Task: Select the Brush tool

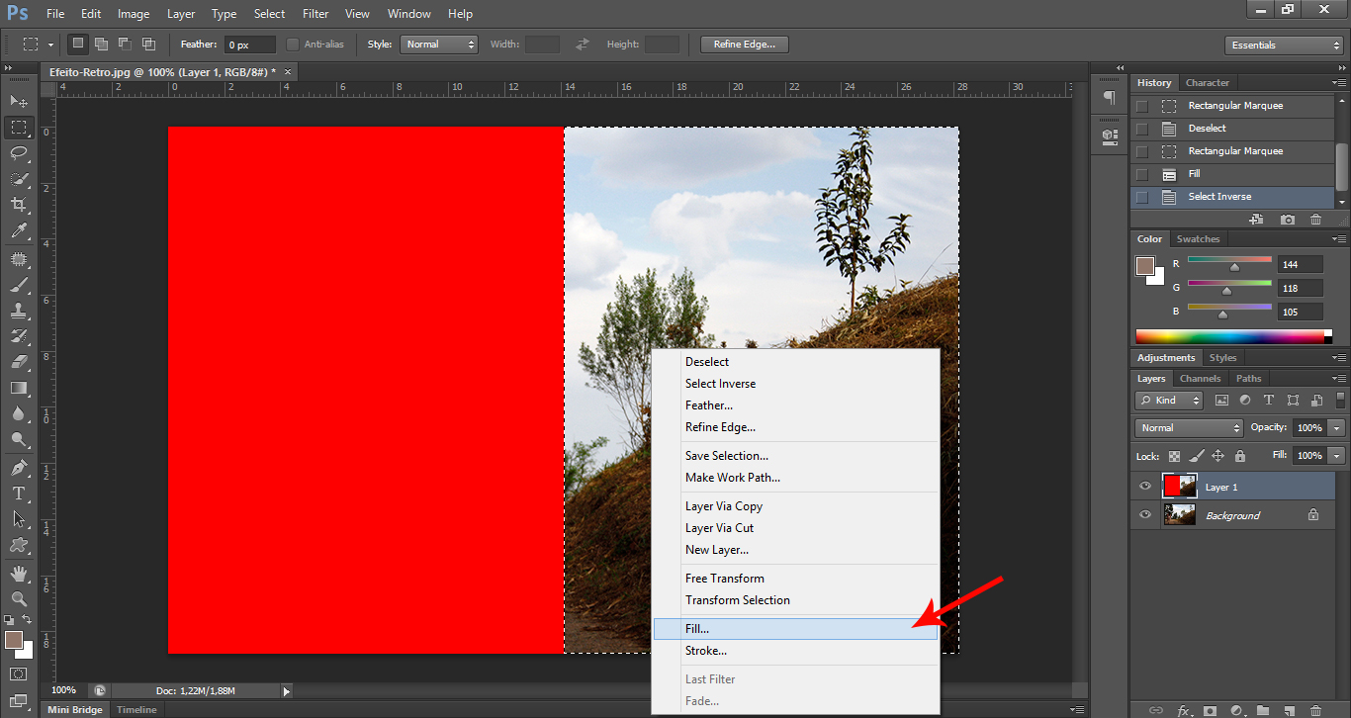Action: pos(19,285)
